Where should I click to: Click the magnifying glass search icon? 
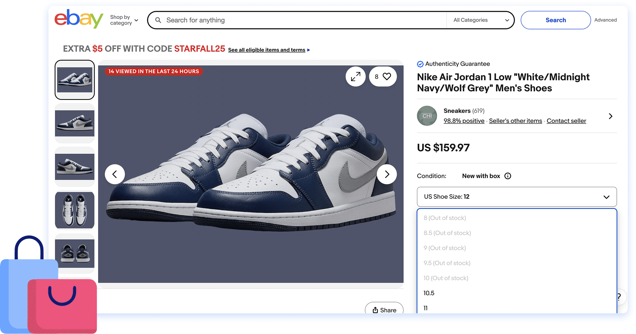pos(158,20)
